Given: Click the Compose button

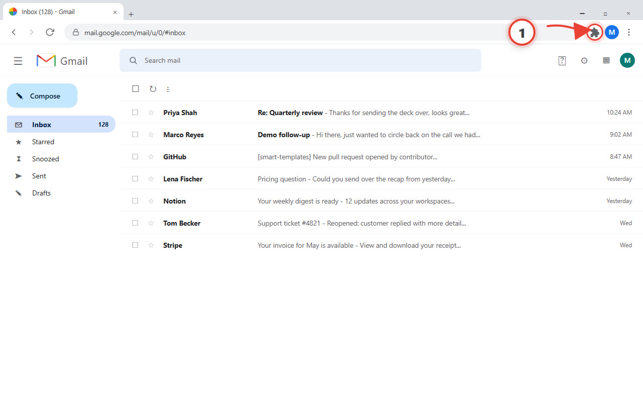Looking at the screenshot, I should tap(42, 95).
